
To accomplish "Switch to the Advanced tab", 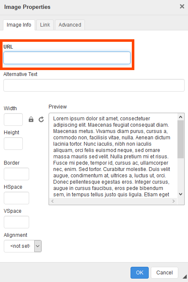I will (x=70, y=25).
